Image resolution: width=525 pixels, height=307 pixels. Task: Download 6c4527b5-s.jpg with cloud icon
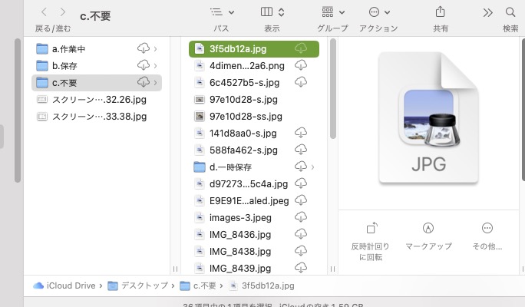tap(301, 82)
